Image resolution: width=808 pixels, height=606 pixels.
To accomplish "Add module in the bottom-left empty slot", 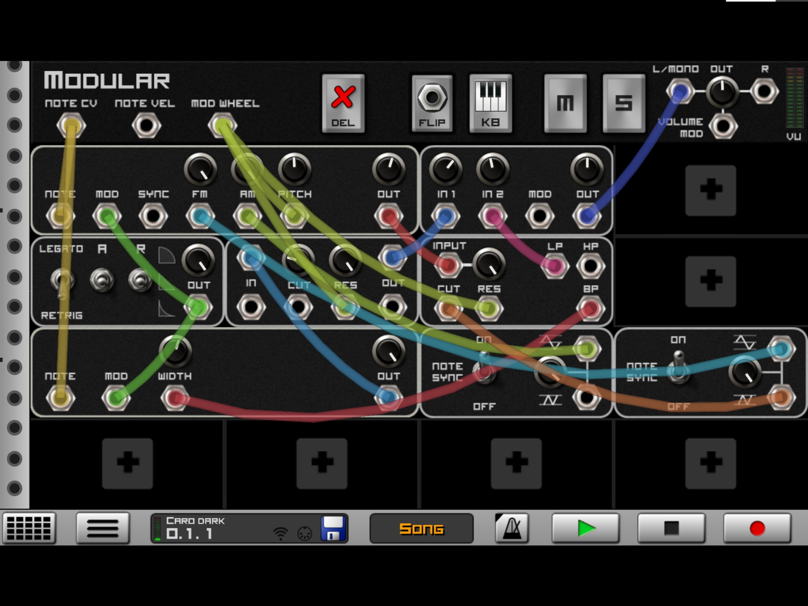I will 127,463.
